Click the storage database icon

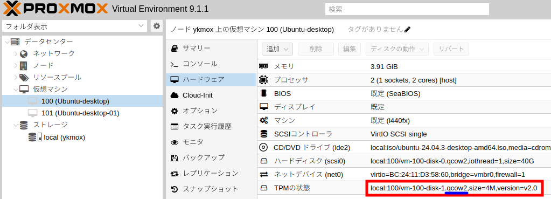click(x=24, y=125)
